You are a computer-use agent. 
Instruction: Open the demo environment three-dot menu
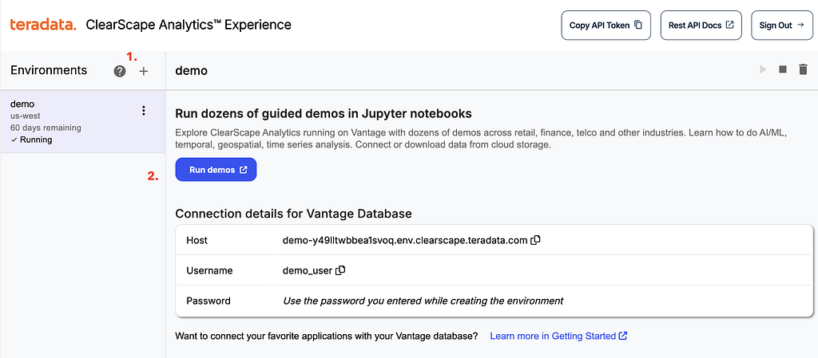click(144, 110)
